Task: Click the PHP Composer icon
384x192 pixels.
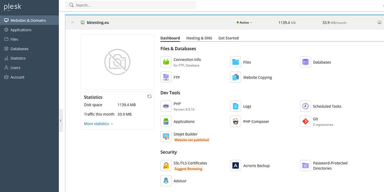Action: [x=235, y=122]
